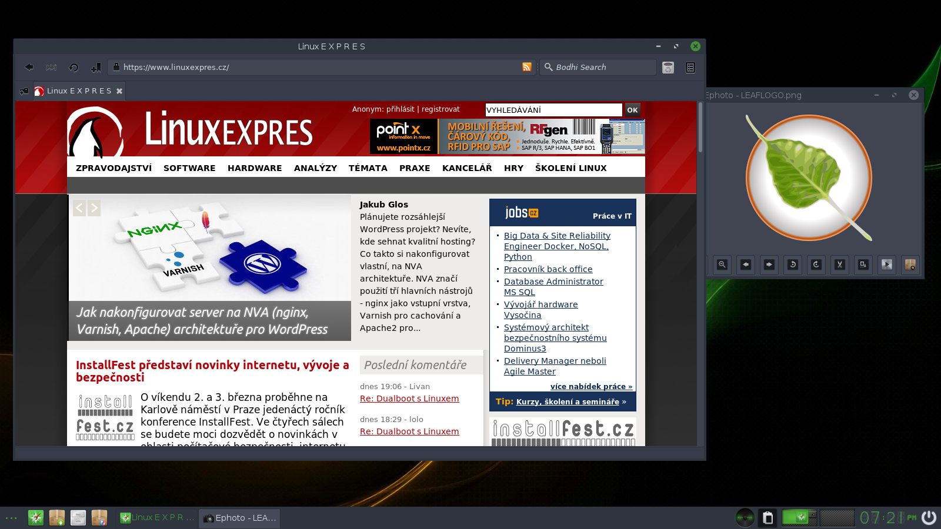941x529 pixels.
Task: Go to next image in Ephoto
Action: pos(769,264)
